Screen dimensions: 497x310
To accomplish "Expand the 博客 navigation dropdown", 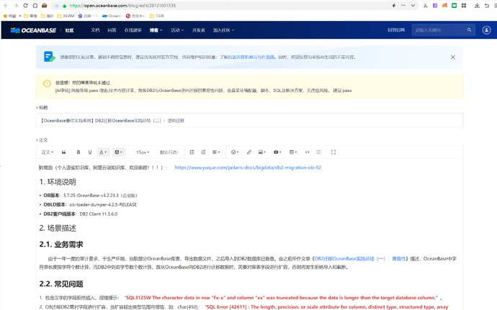I will 156,30.
